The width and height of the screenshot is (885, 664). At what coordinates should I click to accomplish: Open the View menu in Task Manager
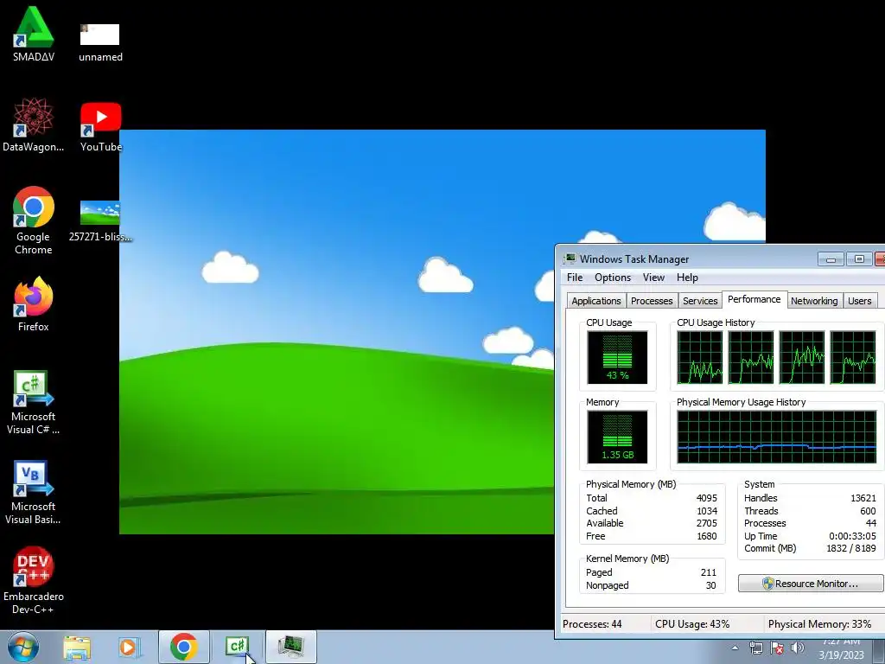click(653, 278)
